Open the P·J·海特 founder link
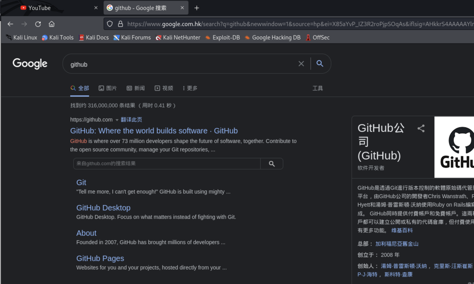 pyautogui.click(x=367, y=274)
